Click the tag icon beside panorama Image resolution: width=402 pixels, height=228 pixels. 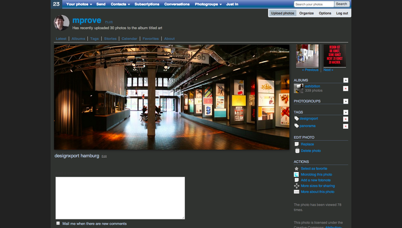pyautogui.click(x=296, y=125)
